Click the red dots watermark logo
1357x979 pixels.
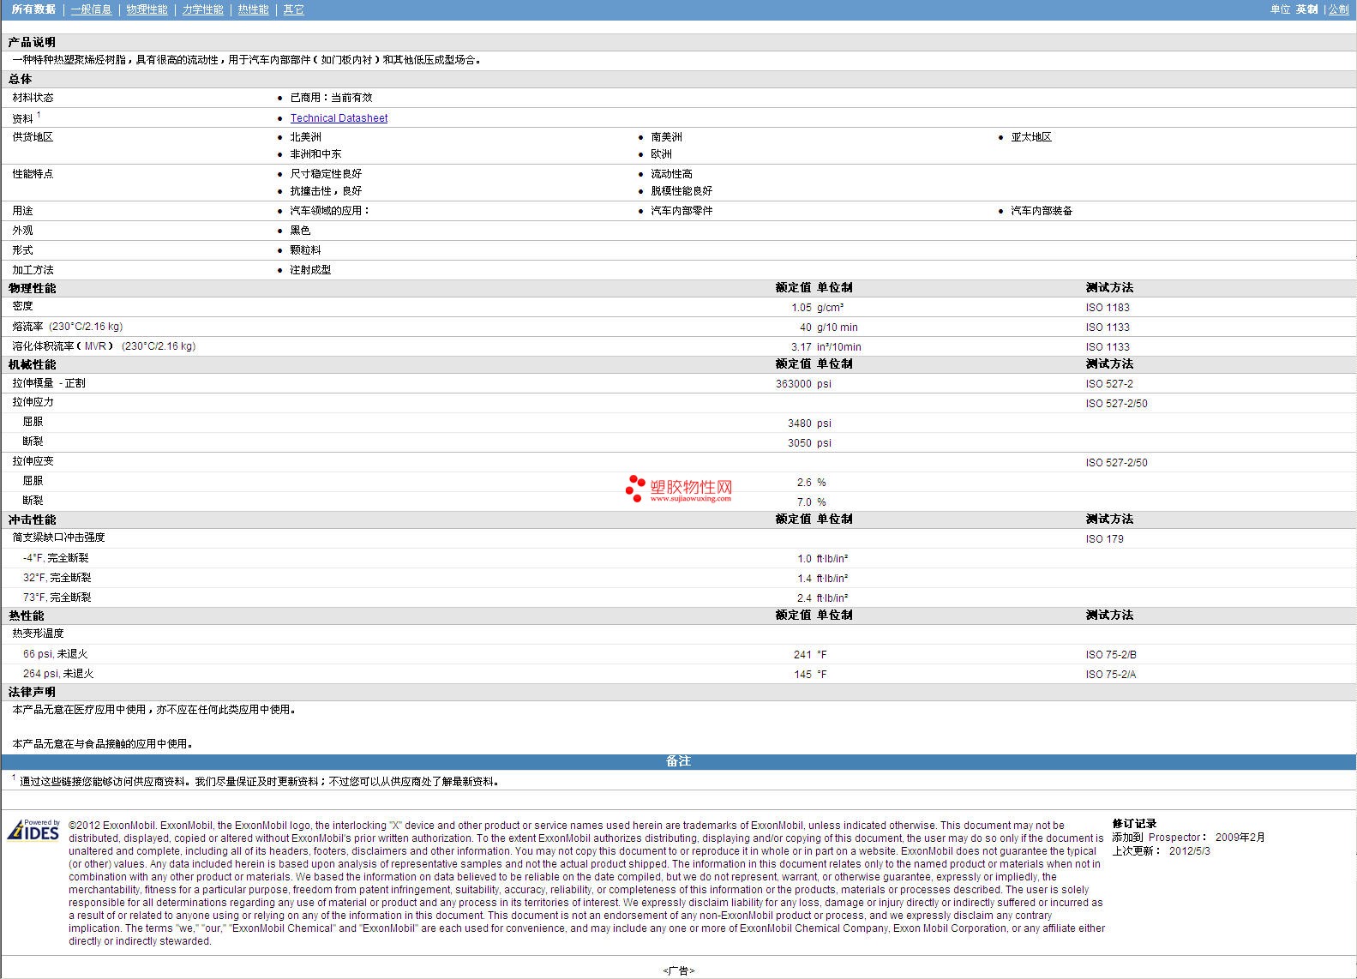(635, 488)
